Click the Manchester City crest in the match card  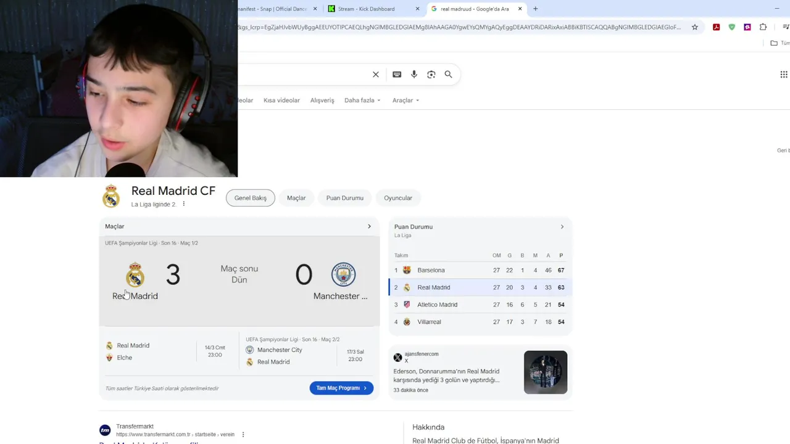pos(343,274)
